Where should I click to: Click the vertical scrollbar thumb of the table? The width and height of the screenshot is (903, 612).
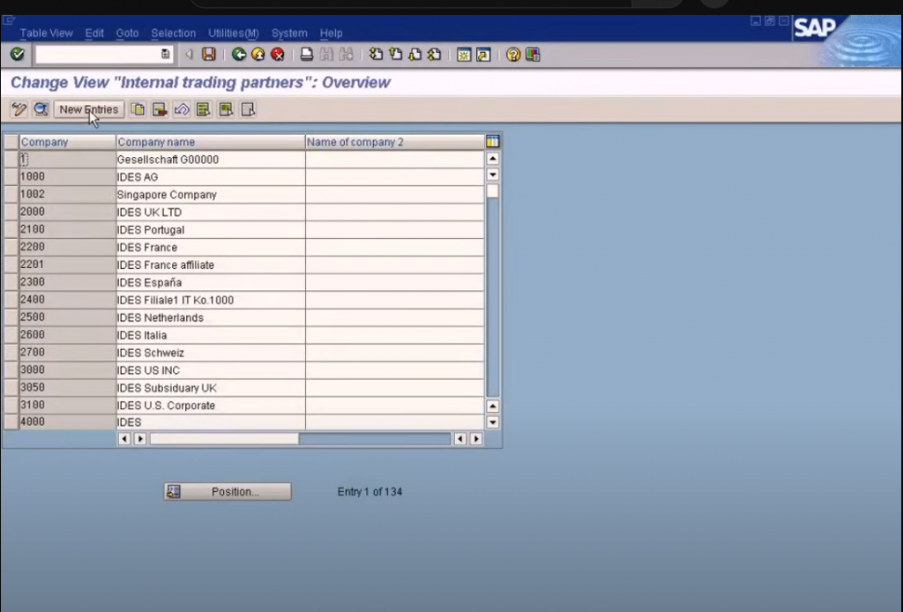[492, 190]
